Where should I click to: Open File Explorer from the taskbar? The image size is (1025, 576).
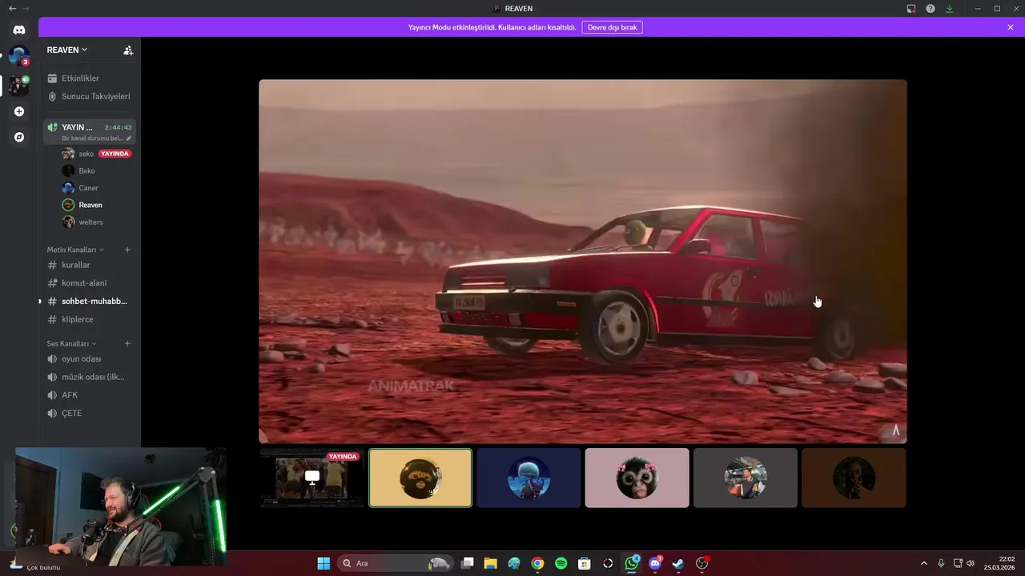[x=490, y=563]
